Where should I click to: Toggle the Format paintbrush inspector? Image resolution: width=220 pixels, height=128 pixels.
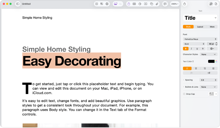(211, 4)
